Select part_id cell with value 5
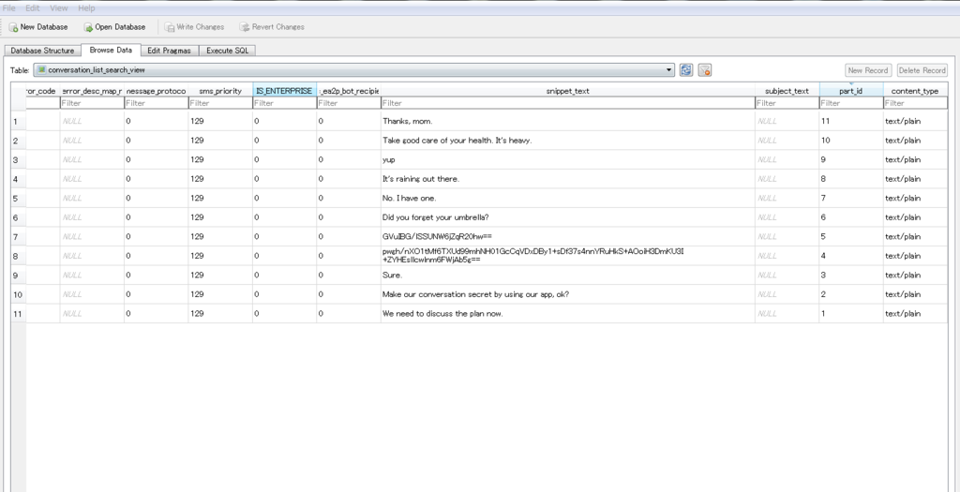 pyautogui.click(x=851, y=236)
